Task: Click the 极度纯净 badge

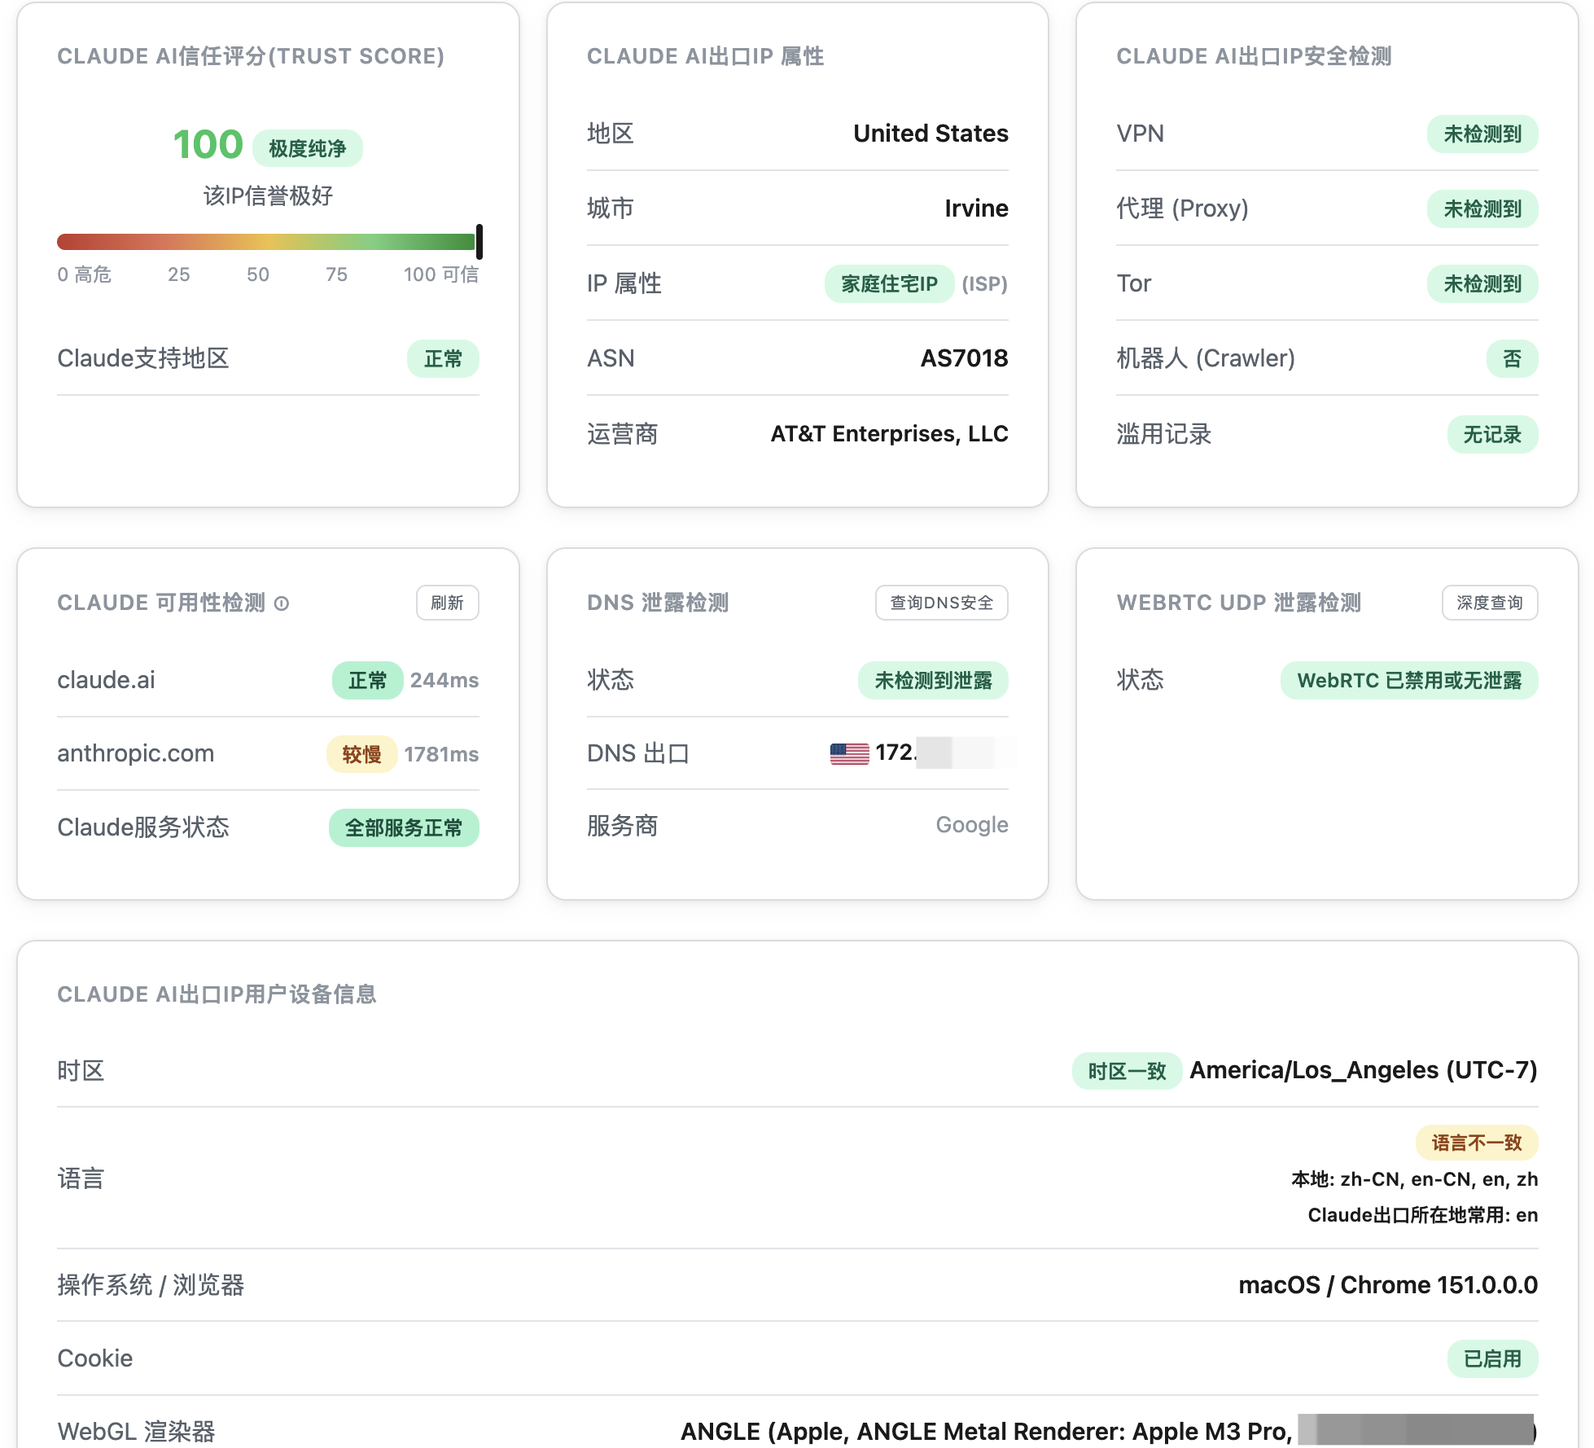Action: 308,148
